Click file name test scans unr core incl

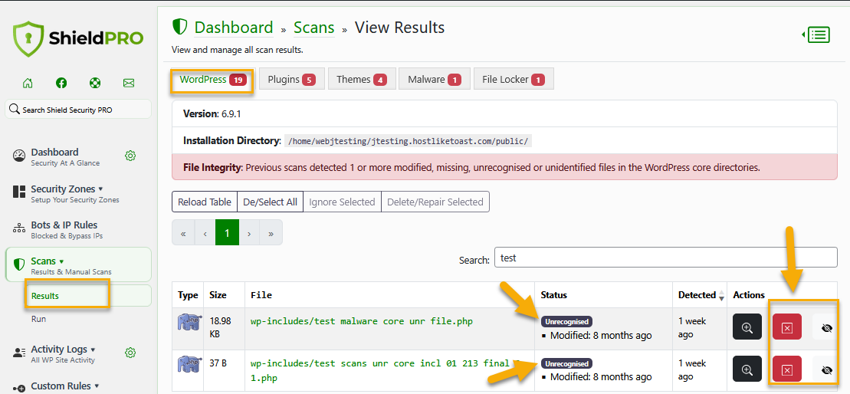pos(386,370)
